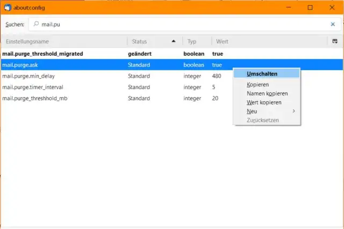Click the search magnifier icon
Viewport: 344px width, 229px height.
(36, 24)
